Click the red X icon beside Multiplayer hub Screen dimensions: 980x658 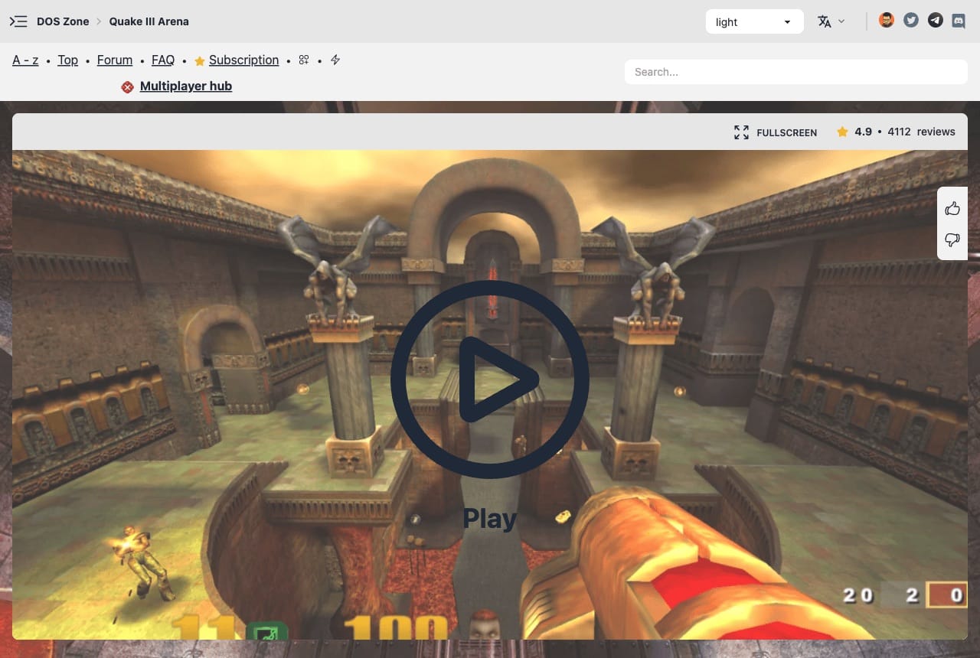click(x=128, y=87)
